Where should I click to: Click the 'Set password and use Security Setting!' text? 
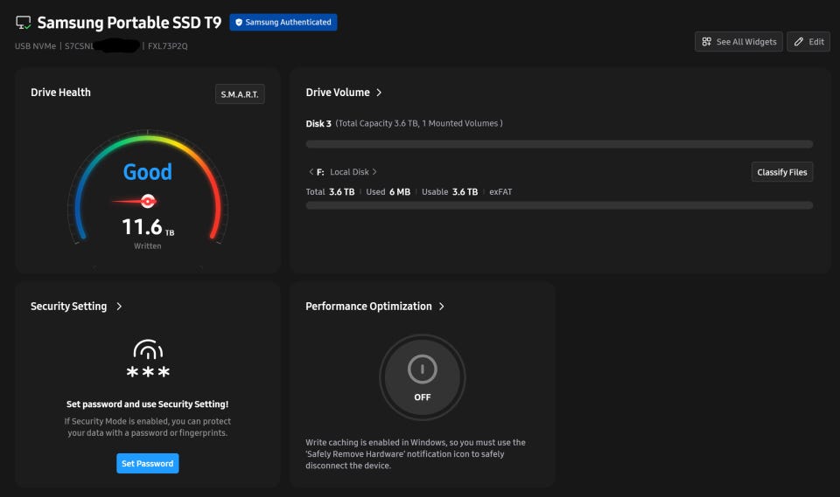pos(147,404)
